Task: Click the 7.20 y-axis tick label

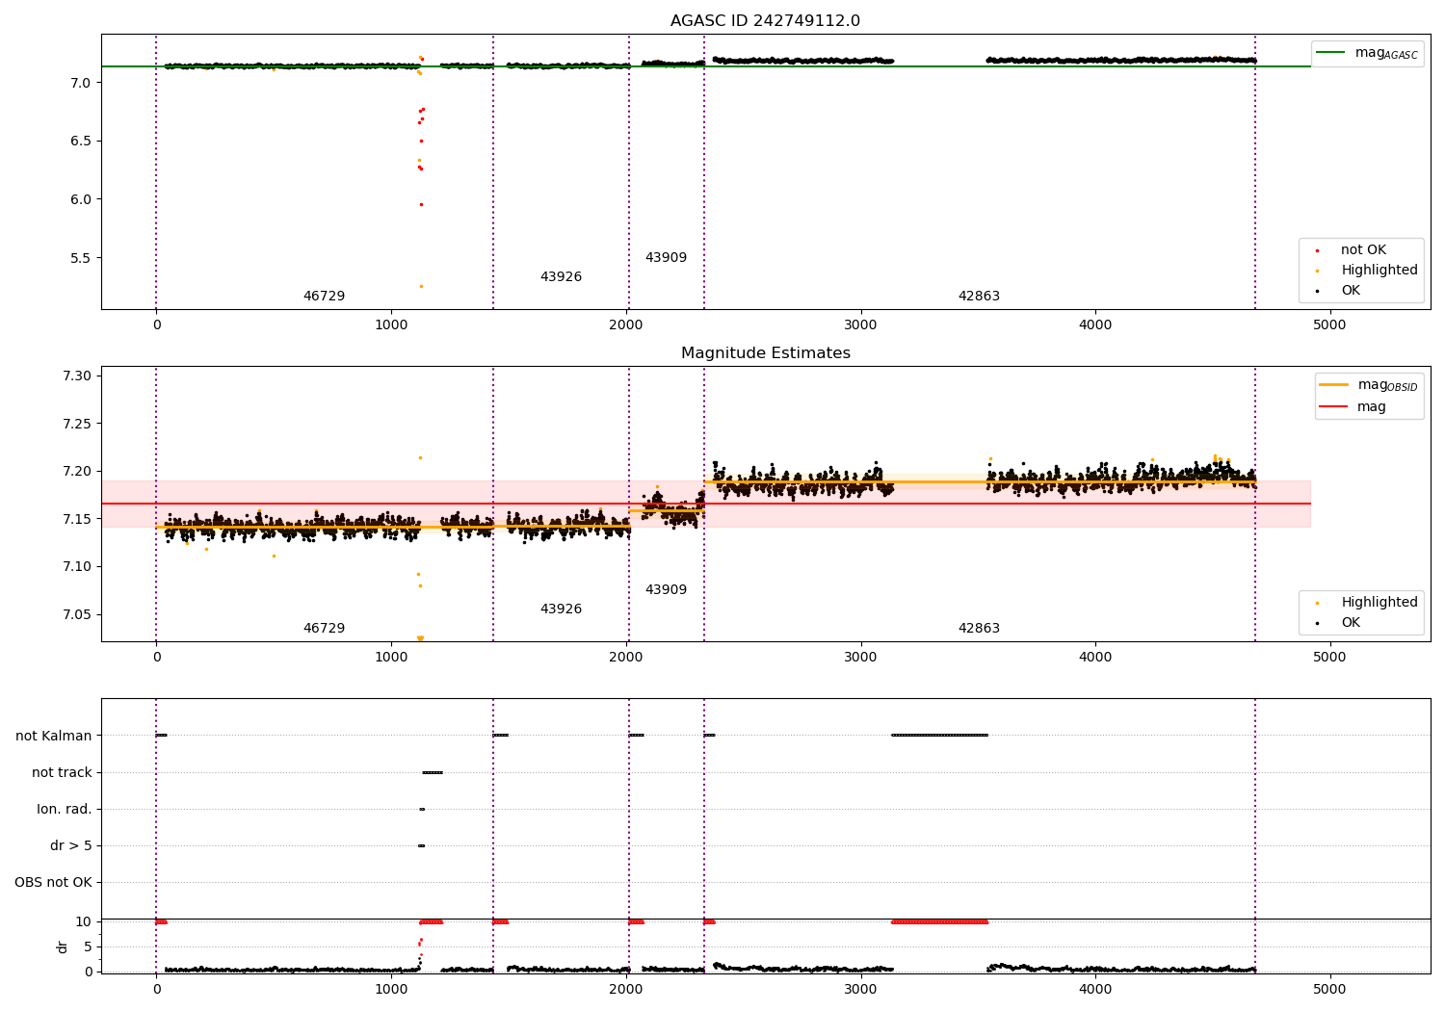Action: coord(76,472)
